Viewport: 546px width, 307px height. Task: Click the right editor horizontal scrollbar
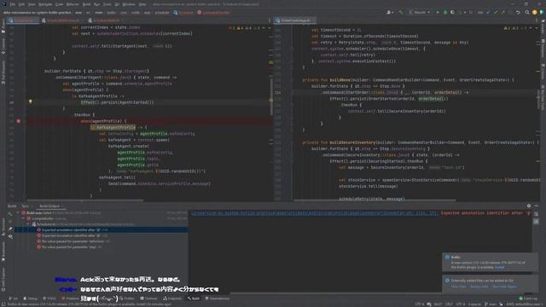tap(375, 200)
